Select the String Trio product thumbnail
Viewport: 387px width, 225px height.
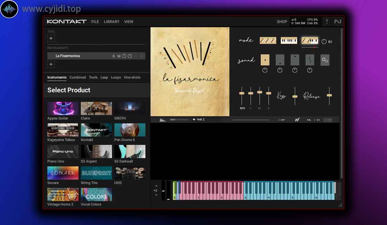[96, 173]
